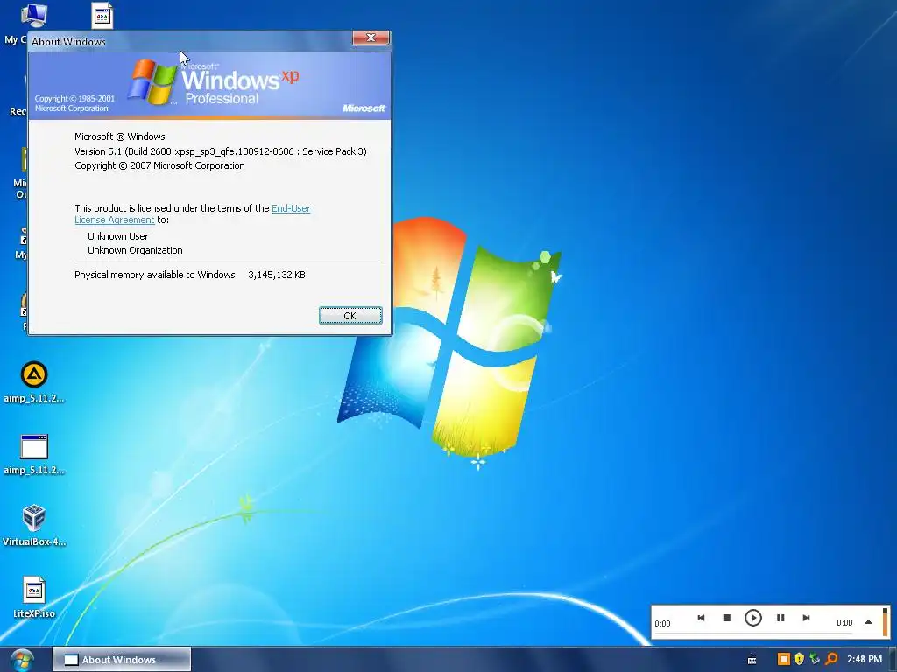Close the About Windows dialog

(371, 38)
